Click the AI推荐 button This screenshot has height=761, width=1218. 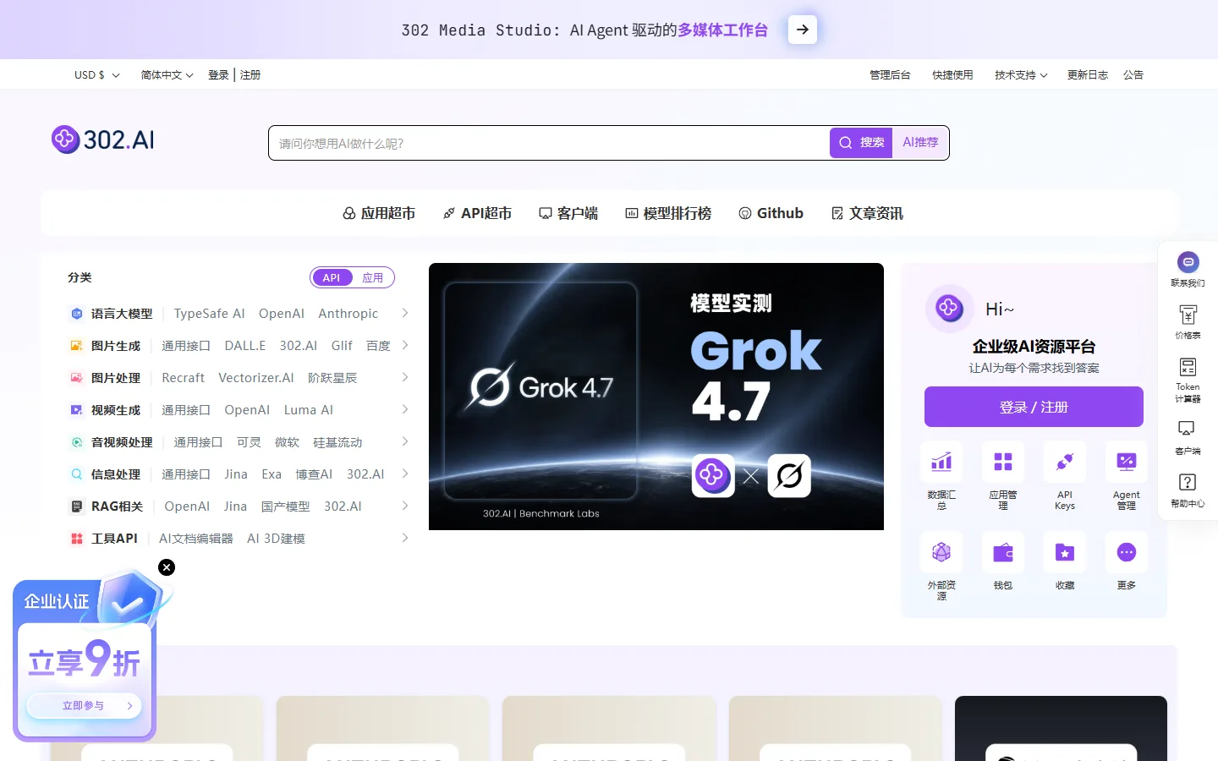920,143
